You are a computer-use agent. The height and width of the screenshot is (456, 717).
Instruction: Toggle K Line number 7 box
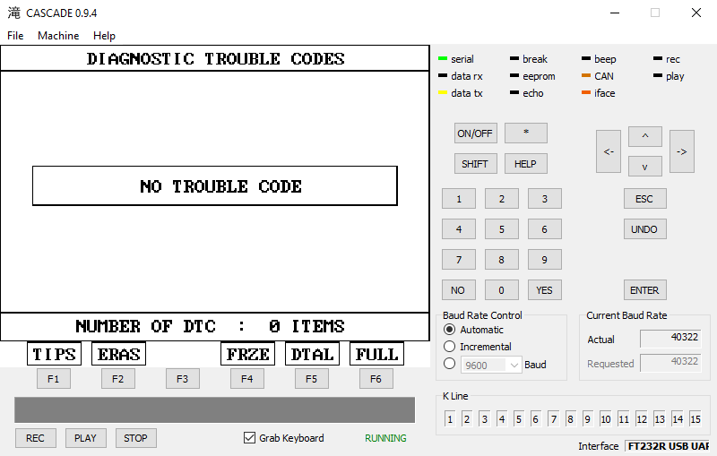(x=554, y=419)
